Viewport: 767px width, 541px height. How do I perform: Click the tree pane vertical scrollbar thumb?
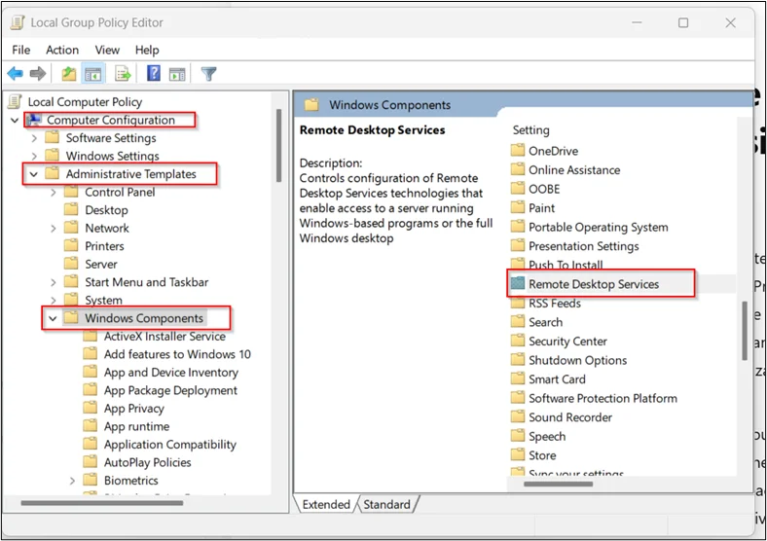278,145
